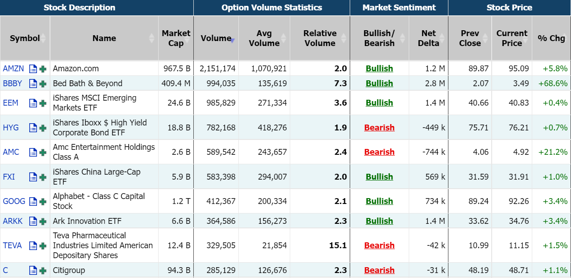Open the AMZN ticker symbol link

tap(13, 69)
